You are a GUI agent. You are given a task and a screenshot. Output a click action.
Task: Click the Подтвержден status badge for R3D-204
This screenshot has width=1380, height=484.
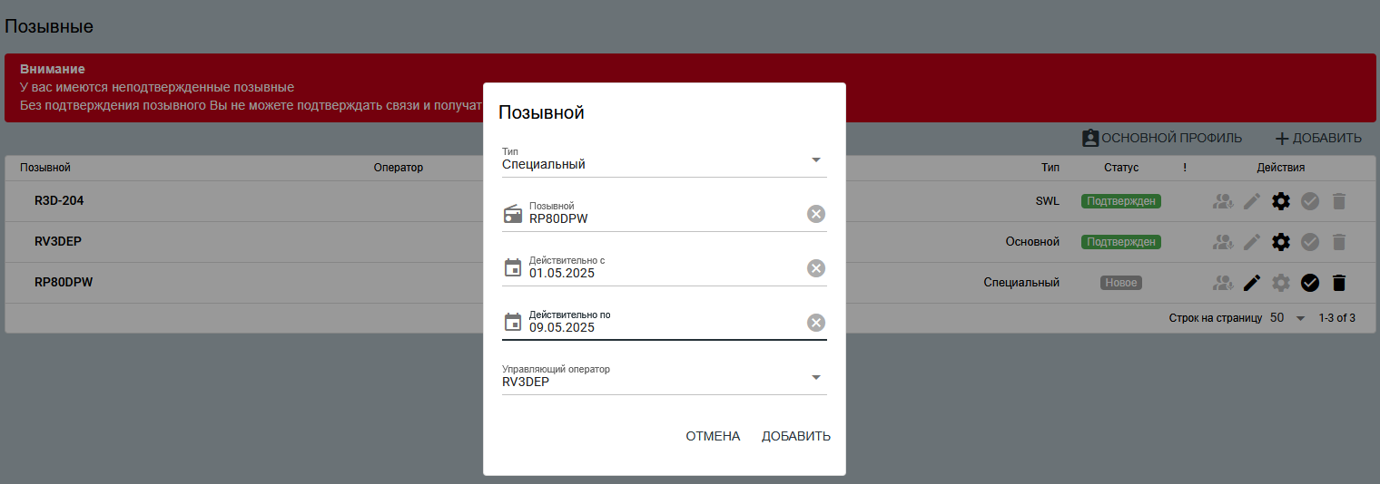tap(1121, 201)
